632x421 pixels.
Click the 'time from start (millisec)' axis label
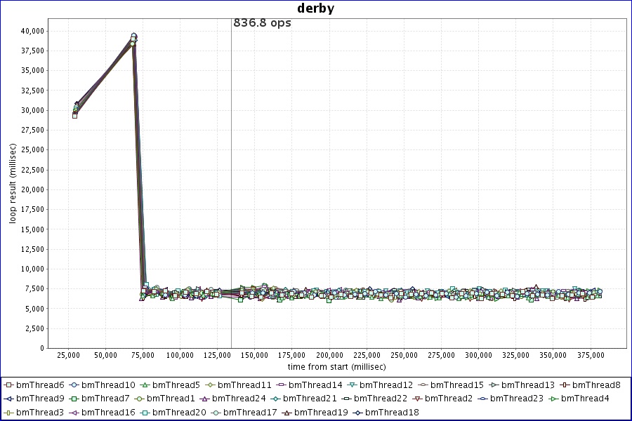[x=336, y=366]
